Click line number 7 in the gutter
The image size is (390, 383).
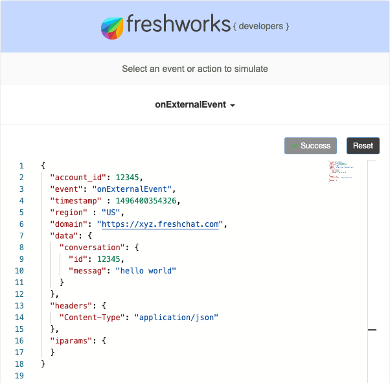(21, 236)
